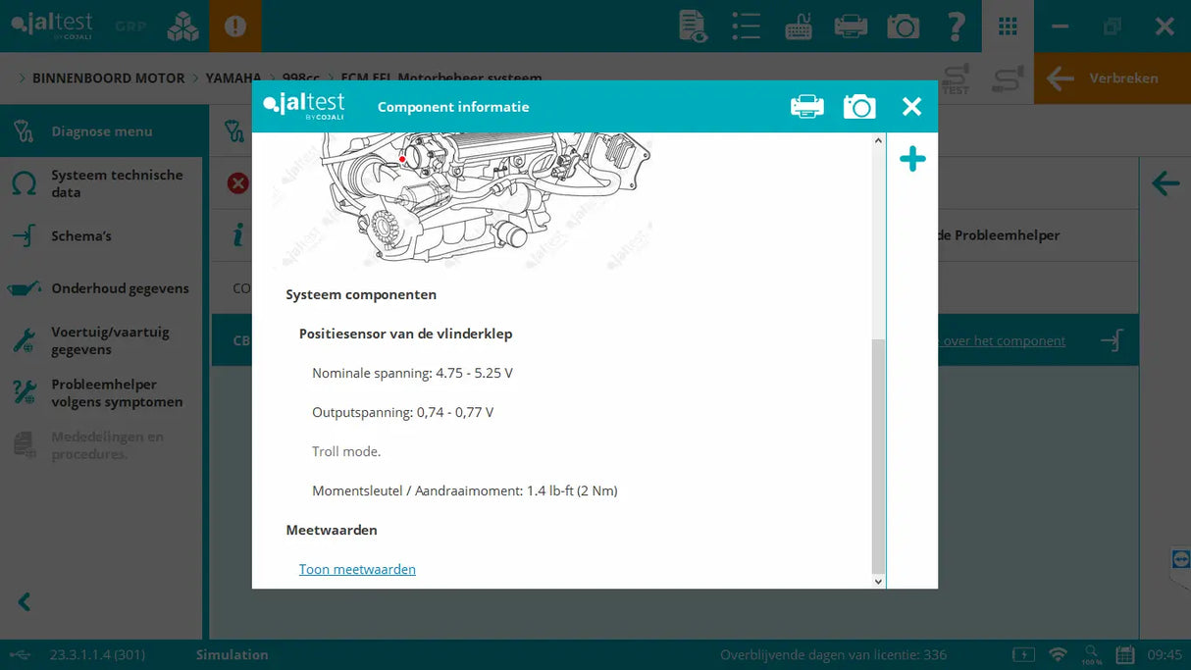This screenshot has width=1191, height=670.
Task: Collapse sidebar with left chevron
Action: 25,602
